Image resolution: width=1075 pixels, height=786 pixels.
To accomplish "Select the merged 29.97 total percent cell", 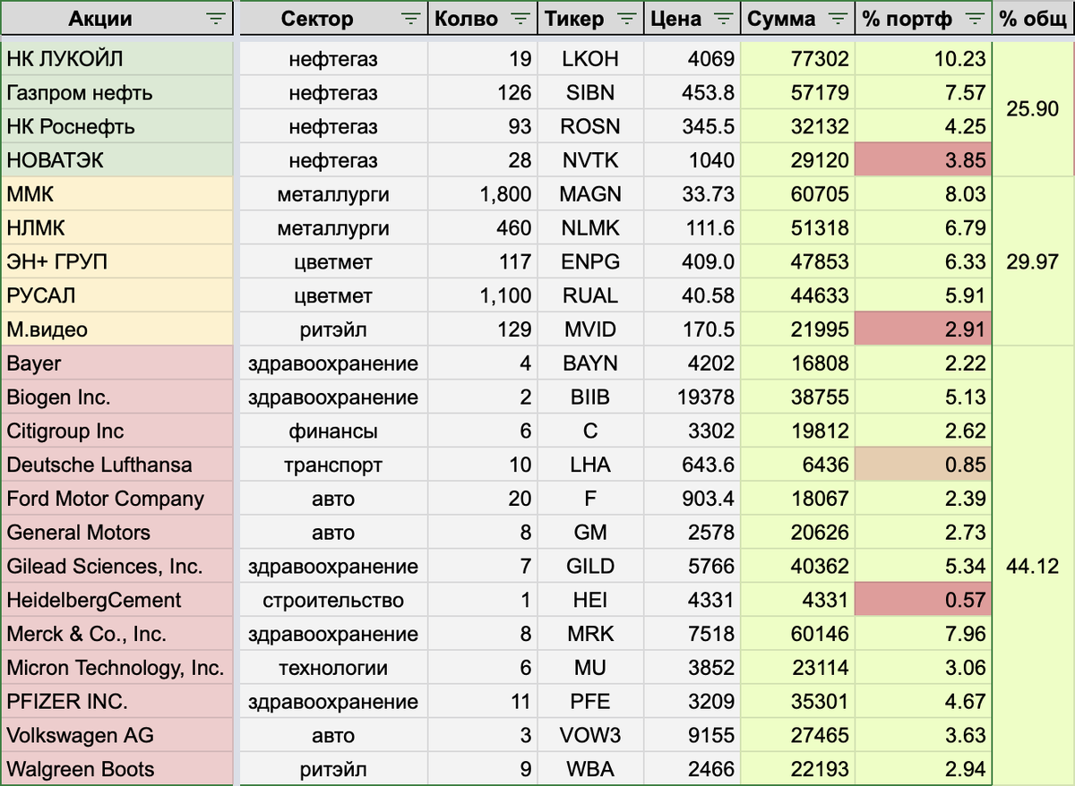I will pos(1033,262).
